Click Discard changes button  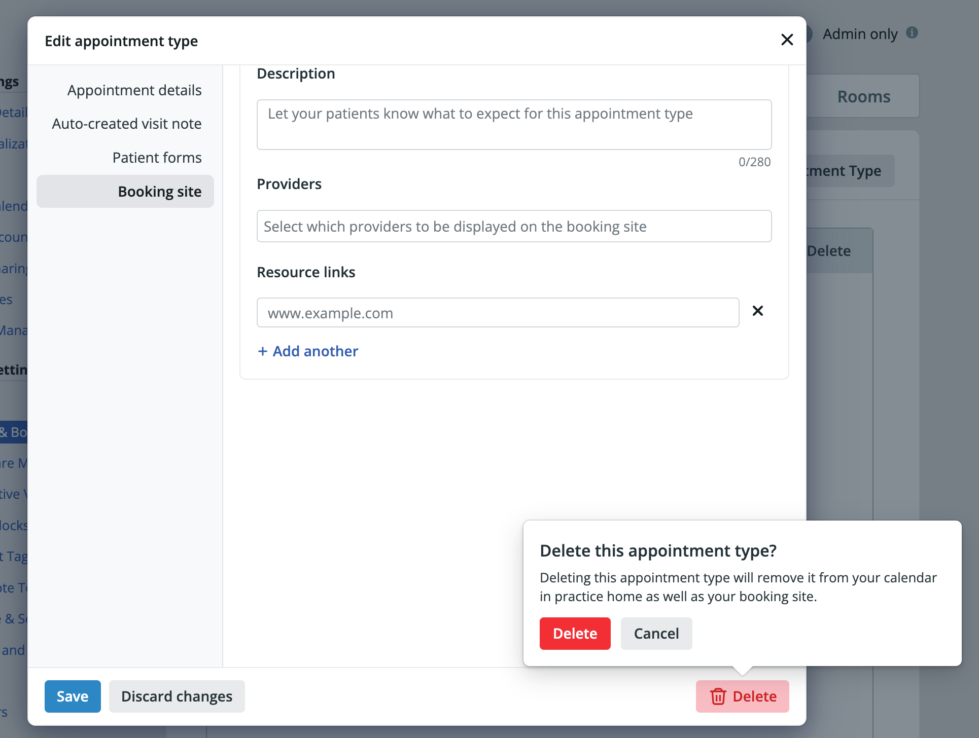point(177,696)
